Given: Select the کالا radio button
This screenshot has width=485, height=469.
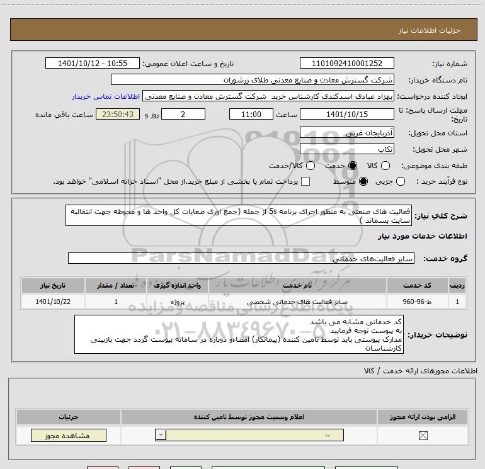Looking at the screenshot, I should [385, 166].
